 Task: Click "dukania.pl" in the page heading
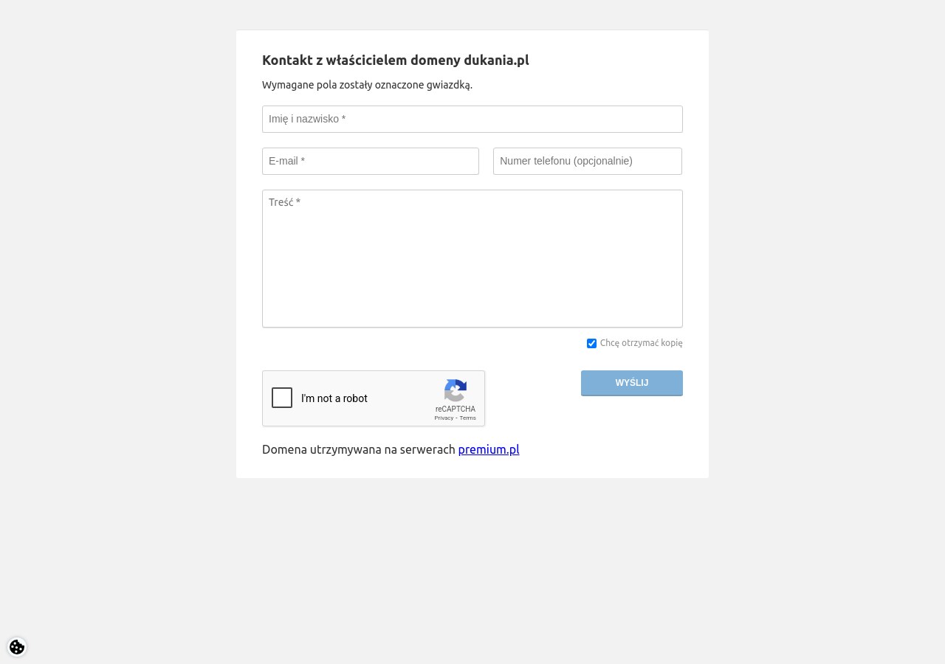click(496, 60)
